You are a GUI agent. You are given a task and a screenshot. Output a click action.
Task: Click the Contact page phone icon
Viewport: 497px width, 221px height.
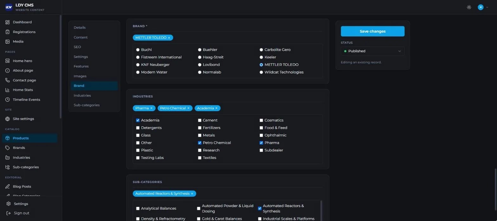tap(8, 80)
